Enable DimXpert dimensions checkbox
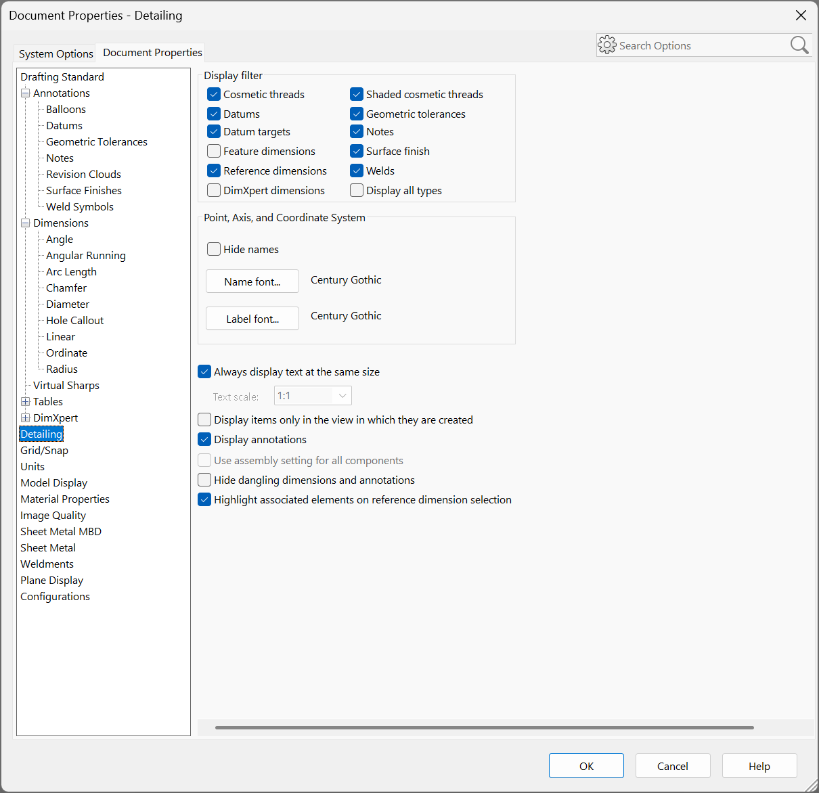 (x=214, y=190)
